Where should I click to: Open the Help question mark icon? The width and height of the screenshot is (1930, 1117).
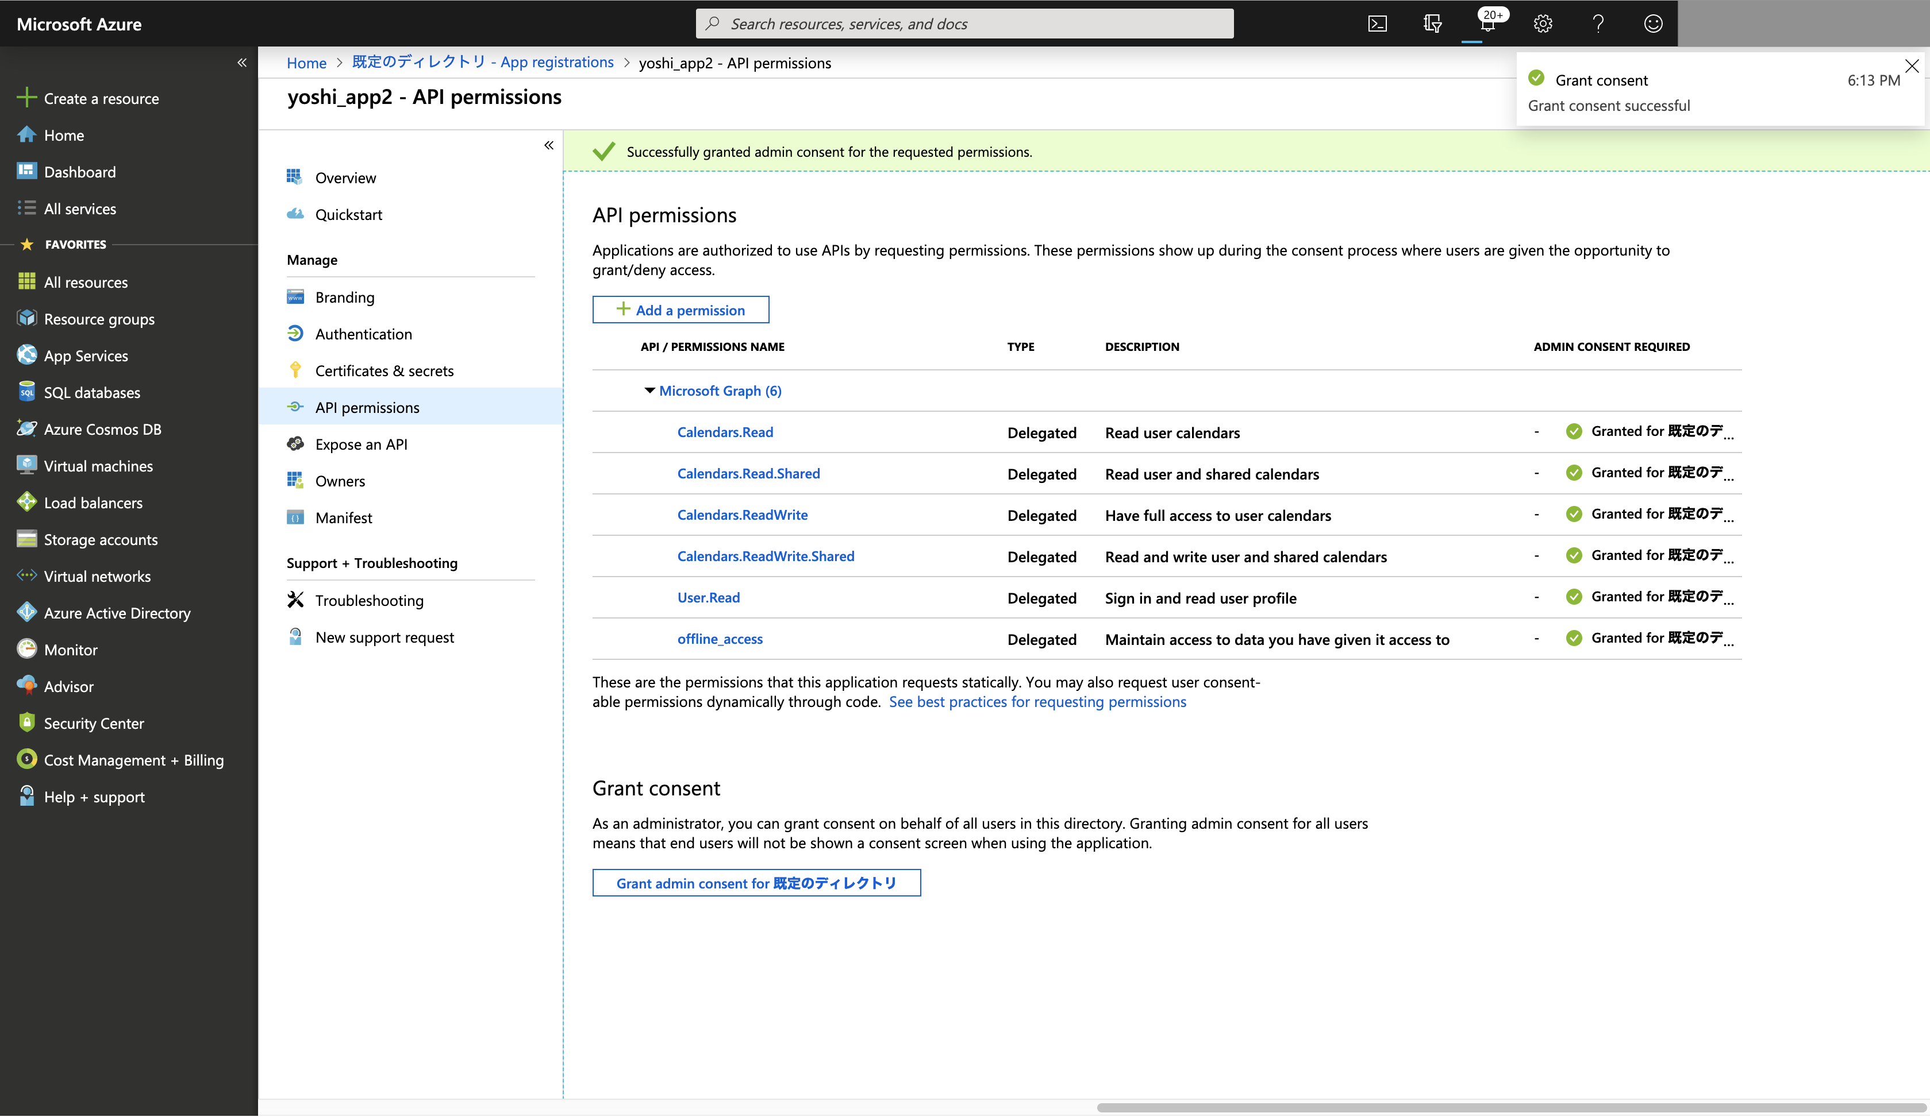coord(1598,24)
